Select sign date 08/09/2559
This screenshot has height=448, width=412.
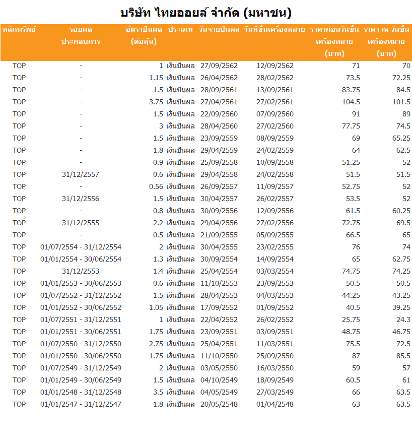pyautogui.click(x=275, y=138)
